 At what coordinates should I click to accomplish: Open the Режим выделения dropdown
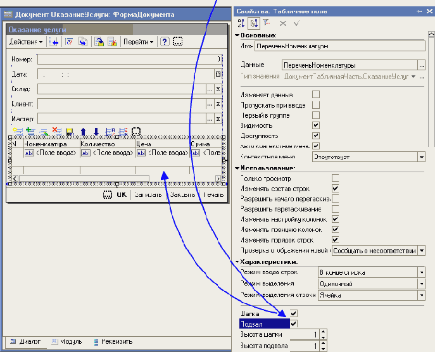(421, 283)
